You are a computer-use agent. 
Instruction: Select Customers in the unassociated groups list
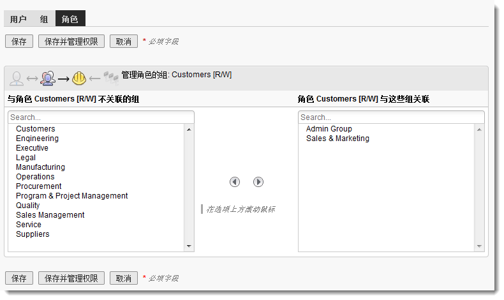pos(36,129)
